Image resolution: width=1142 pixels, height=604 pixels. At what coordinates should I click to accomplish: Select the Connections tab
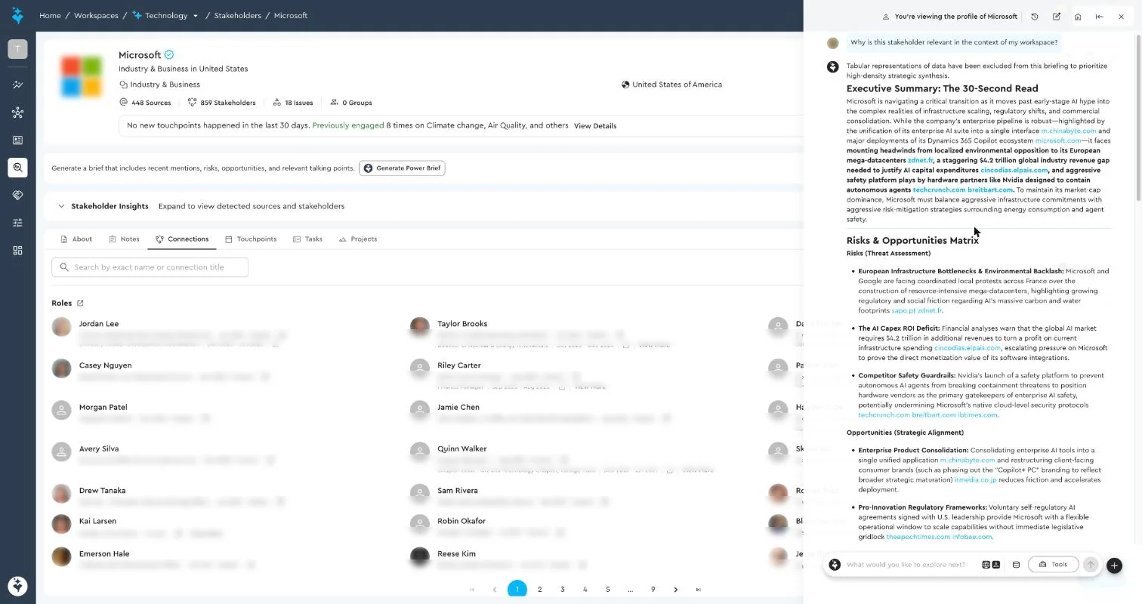(182, 239)
